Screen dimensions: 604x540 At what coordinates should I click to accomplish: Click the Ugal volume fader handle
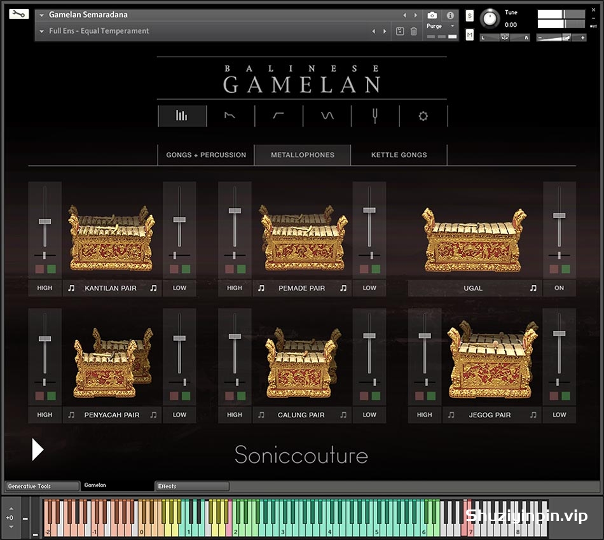559,216
